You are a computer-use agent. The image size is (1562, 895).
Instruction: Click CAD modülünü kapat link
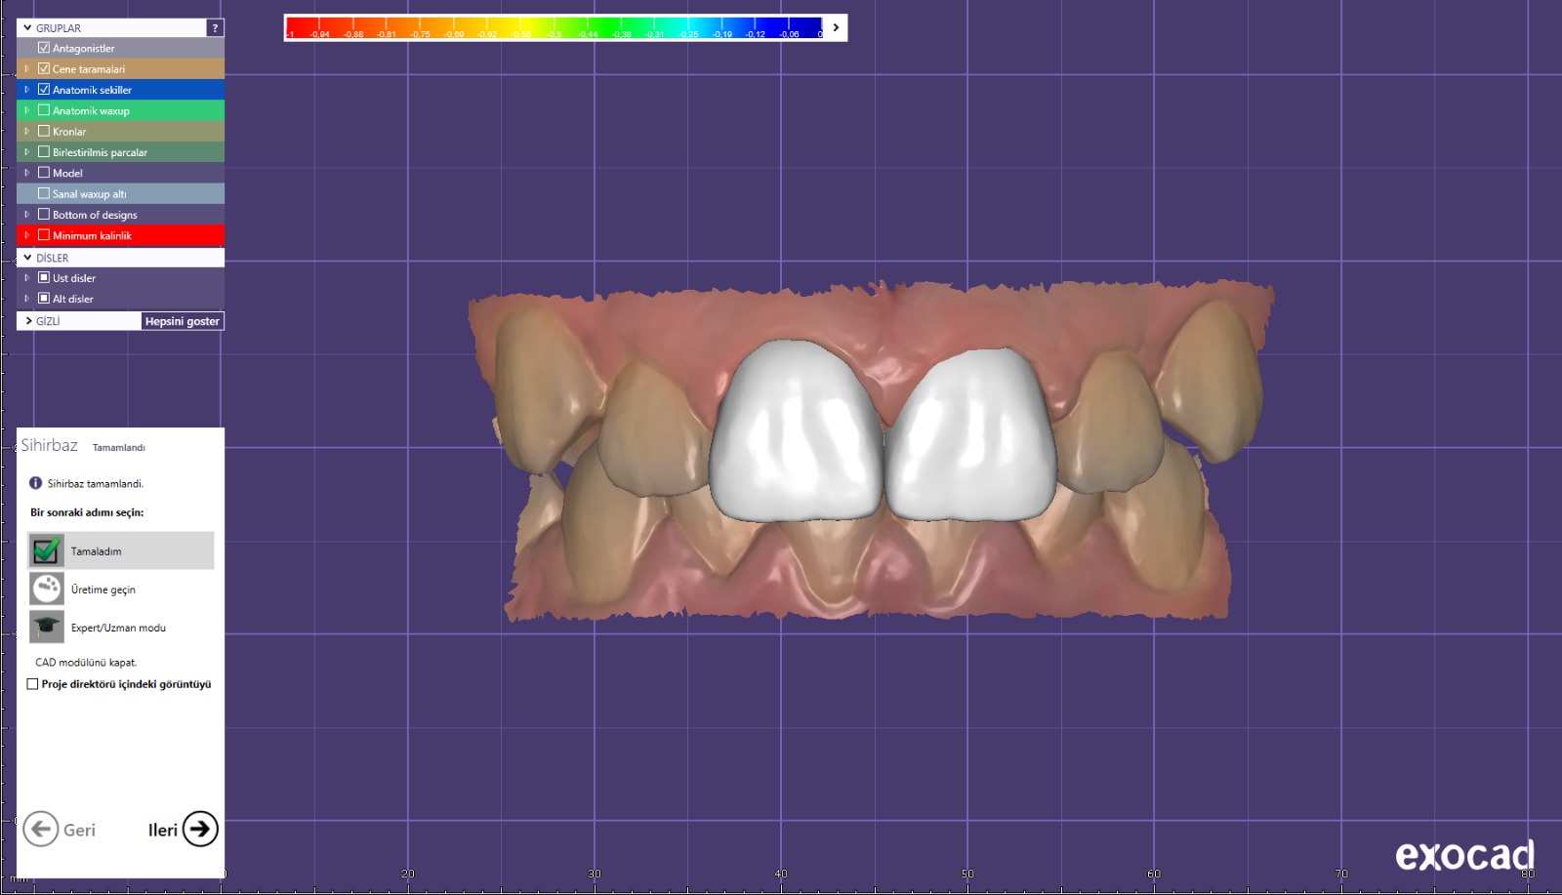pos(86,662)
